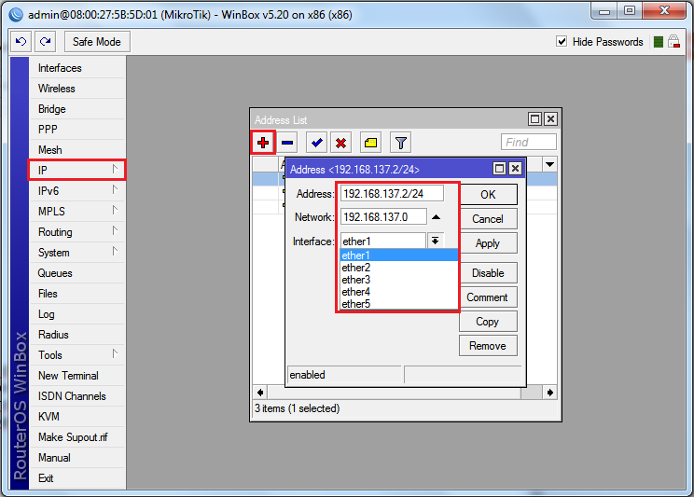This screenshot has width=694, height=497.
Task: Click into the Address field
Action: [x=392, y=193]
